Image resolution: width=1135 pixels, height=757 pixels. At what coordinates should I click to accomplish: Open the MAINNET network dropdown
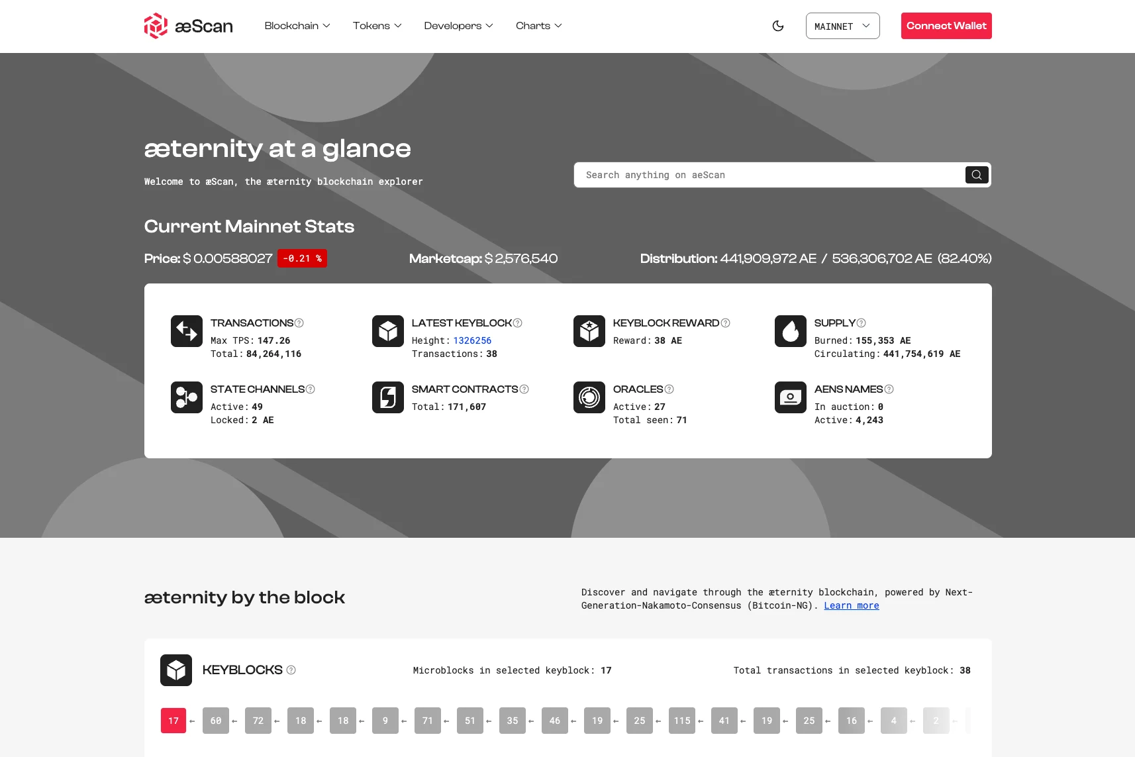tap(842, 26)
